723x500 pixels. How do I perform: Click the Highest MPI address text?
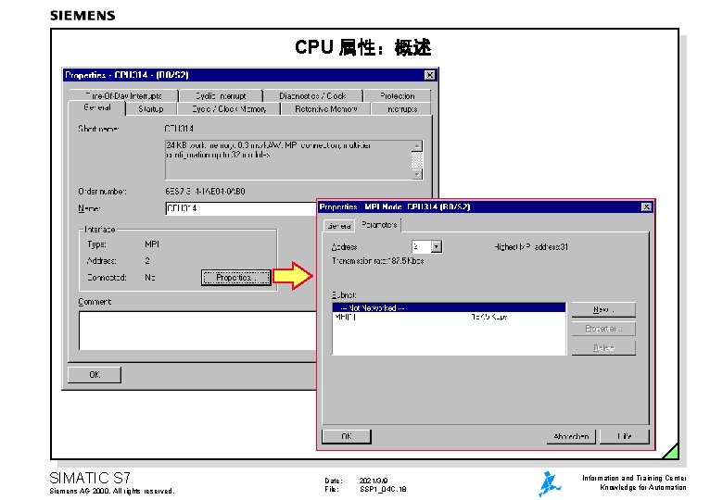[531, 247]
